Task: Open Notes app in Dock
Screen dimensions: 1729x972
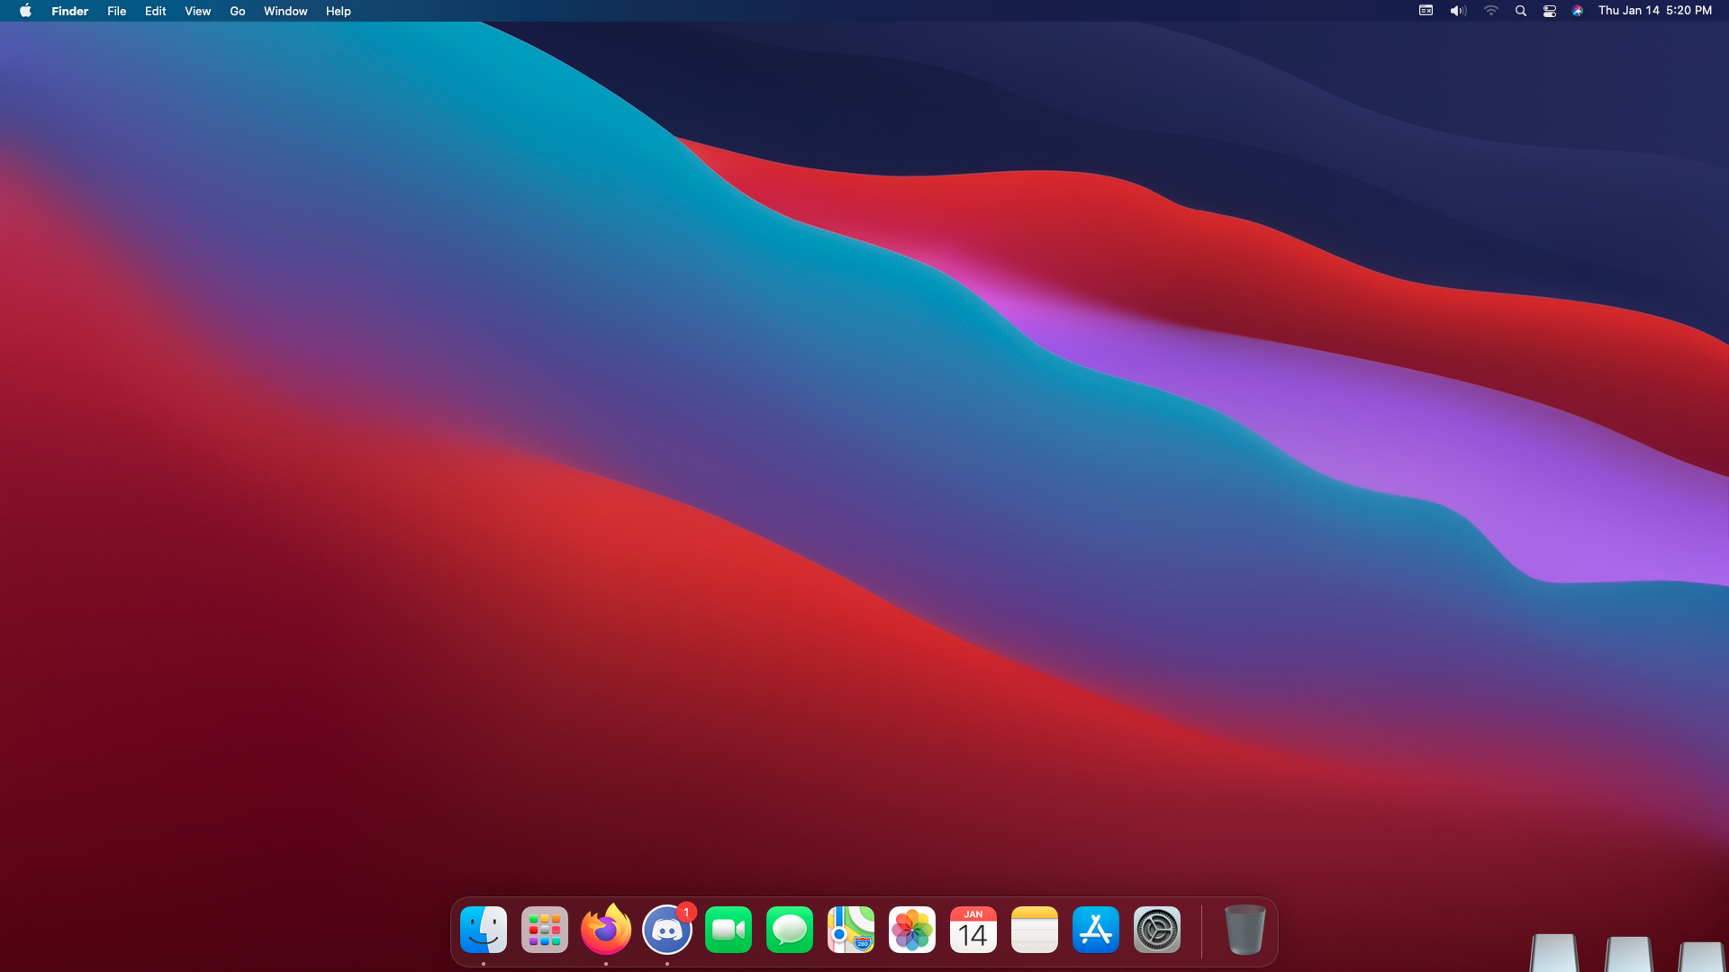Action: tap(1035, 930)
